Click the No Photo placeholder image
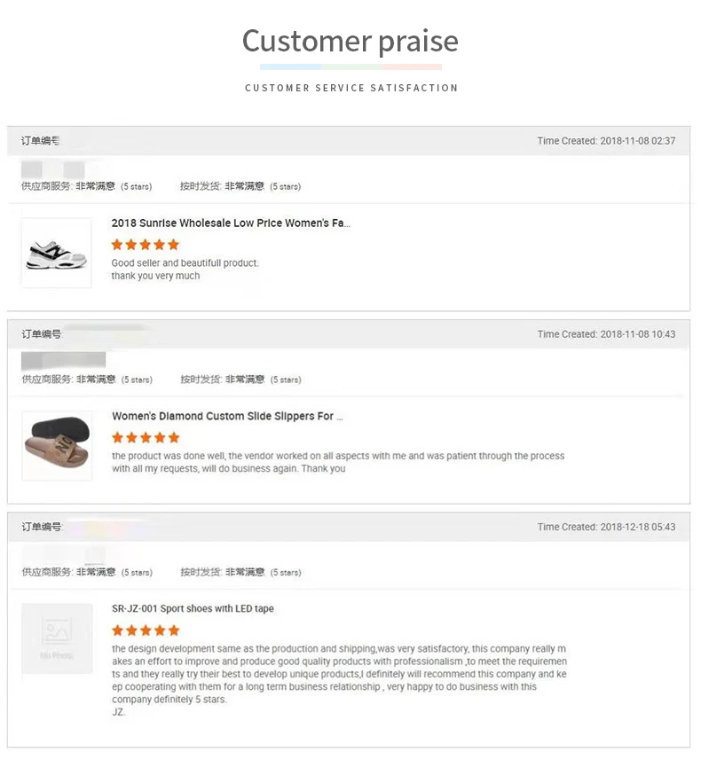The image size is (701, 783). pos(57,638)
